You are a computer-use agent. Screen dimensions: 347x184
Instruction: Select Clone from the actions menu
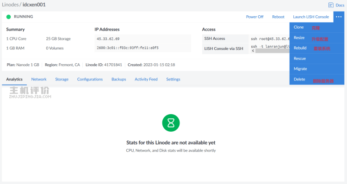(x=316, y=27)
